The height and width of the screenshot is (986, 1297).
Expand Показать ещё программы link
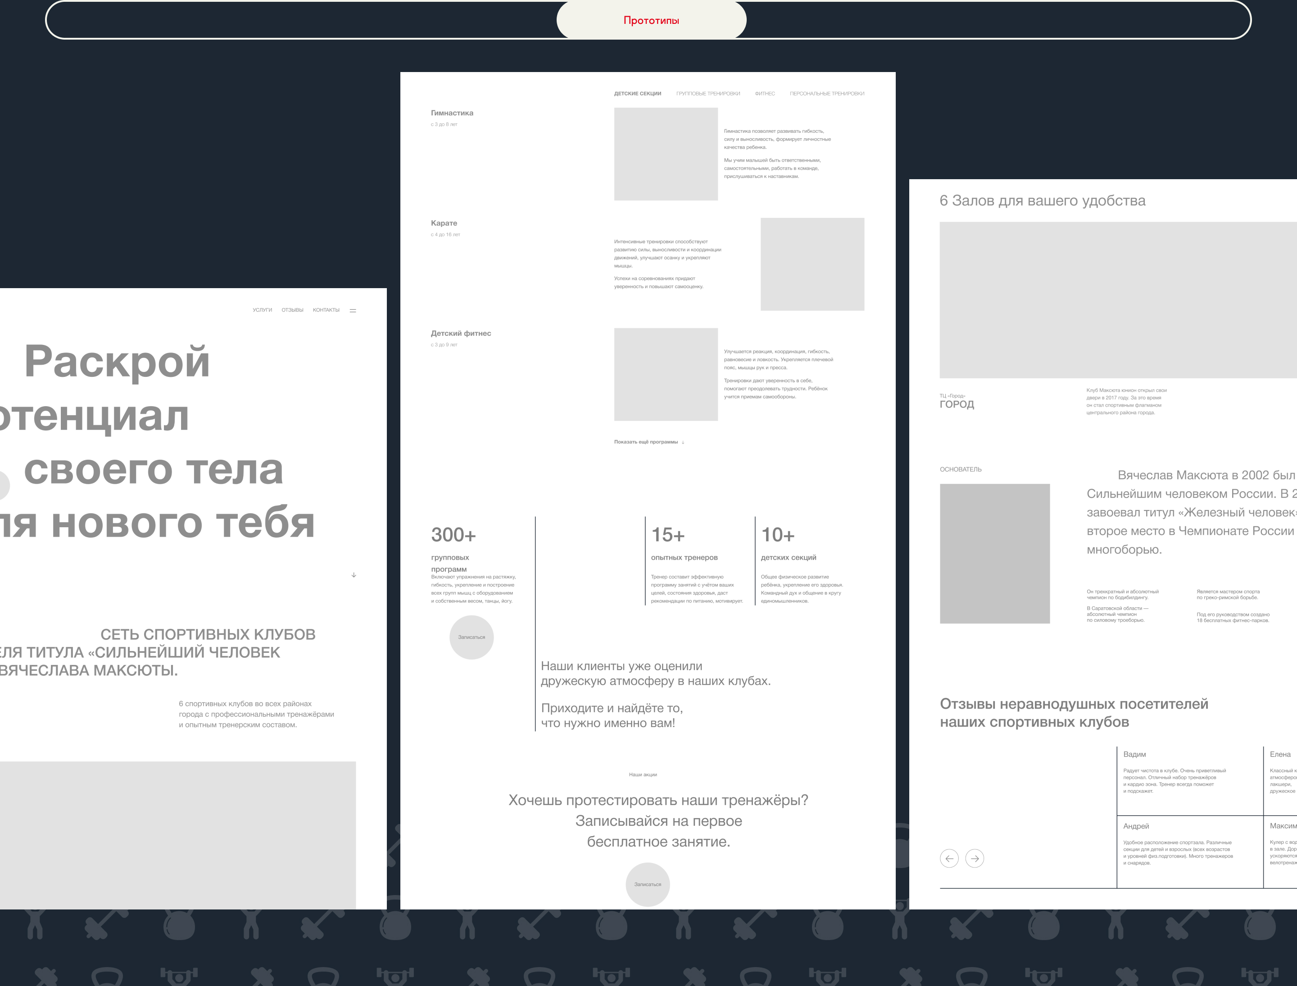point(646,442)
